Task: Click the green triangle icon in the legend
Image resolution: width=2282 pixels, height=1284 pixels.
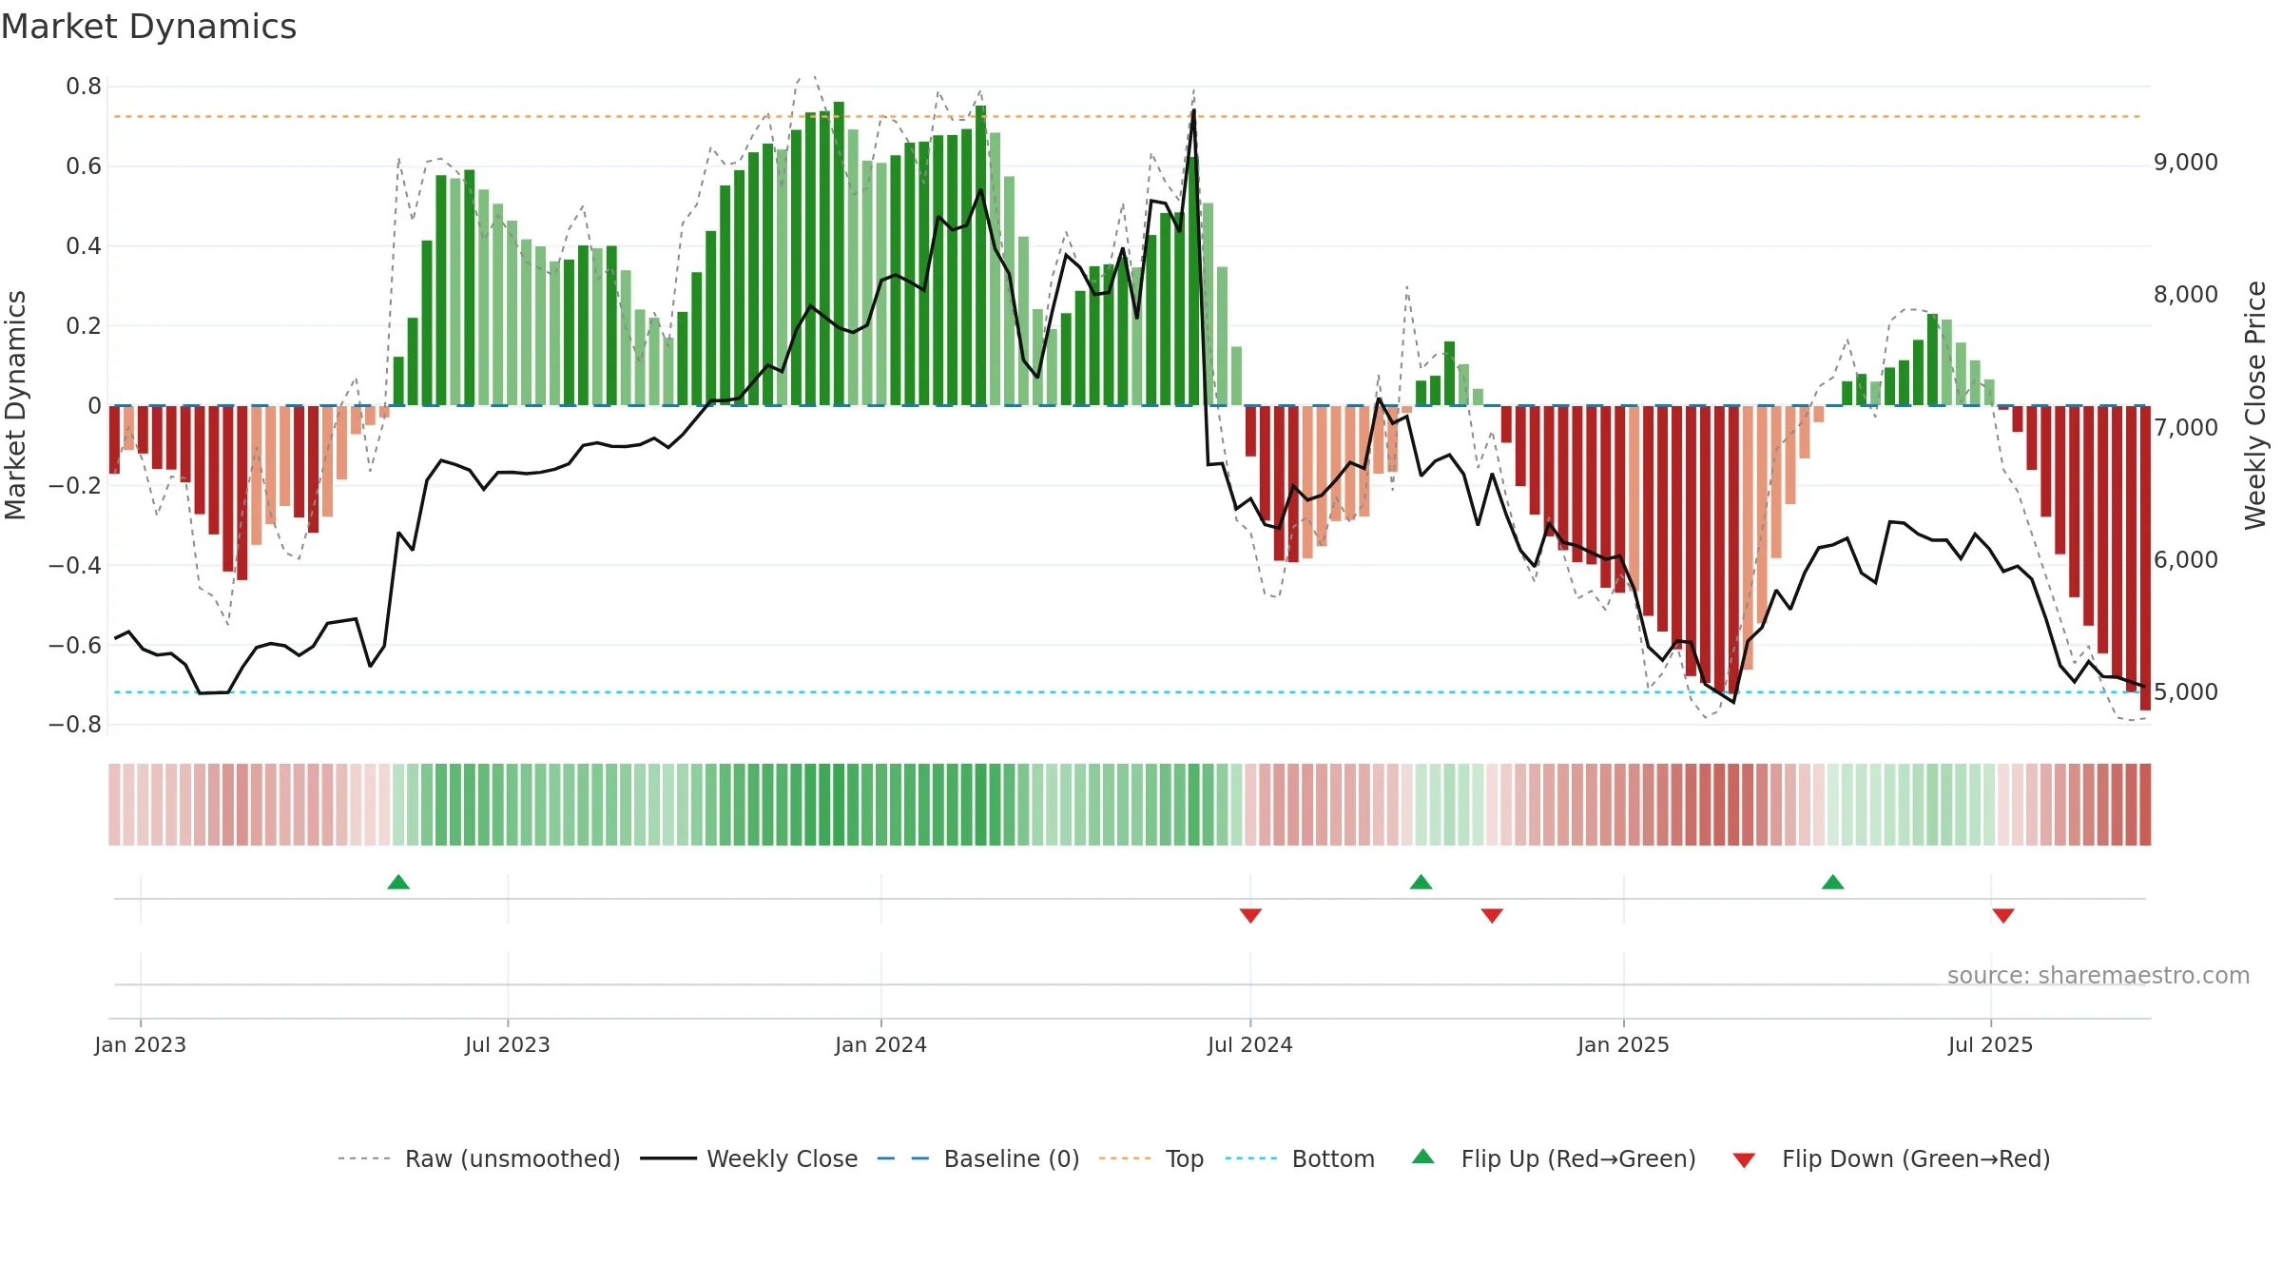Action: [x=1423, y=1157]
